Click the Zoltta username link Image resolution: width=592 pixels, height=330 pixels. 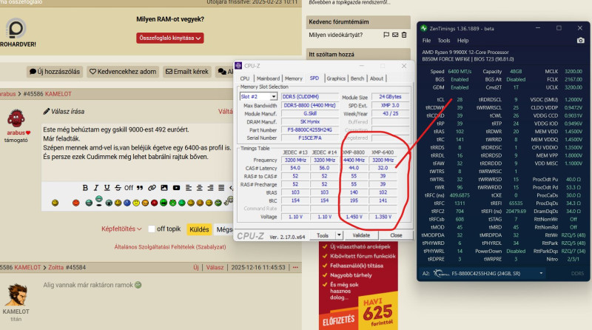(56, 267)
